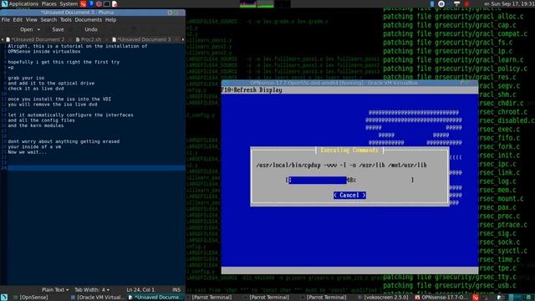Click 'patching file grsecurity/grsec_usb.c' in terminal
This screenshot has height=301, width=535.
pos(450,286)
